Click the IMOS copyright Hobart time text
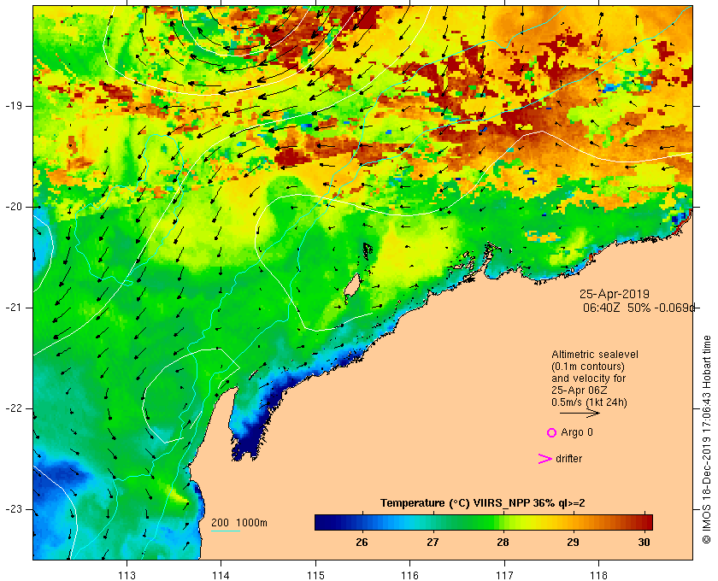The height and width of the screenshot is (581, 718). pos(706,439)
